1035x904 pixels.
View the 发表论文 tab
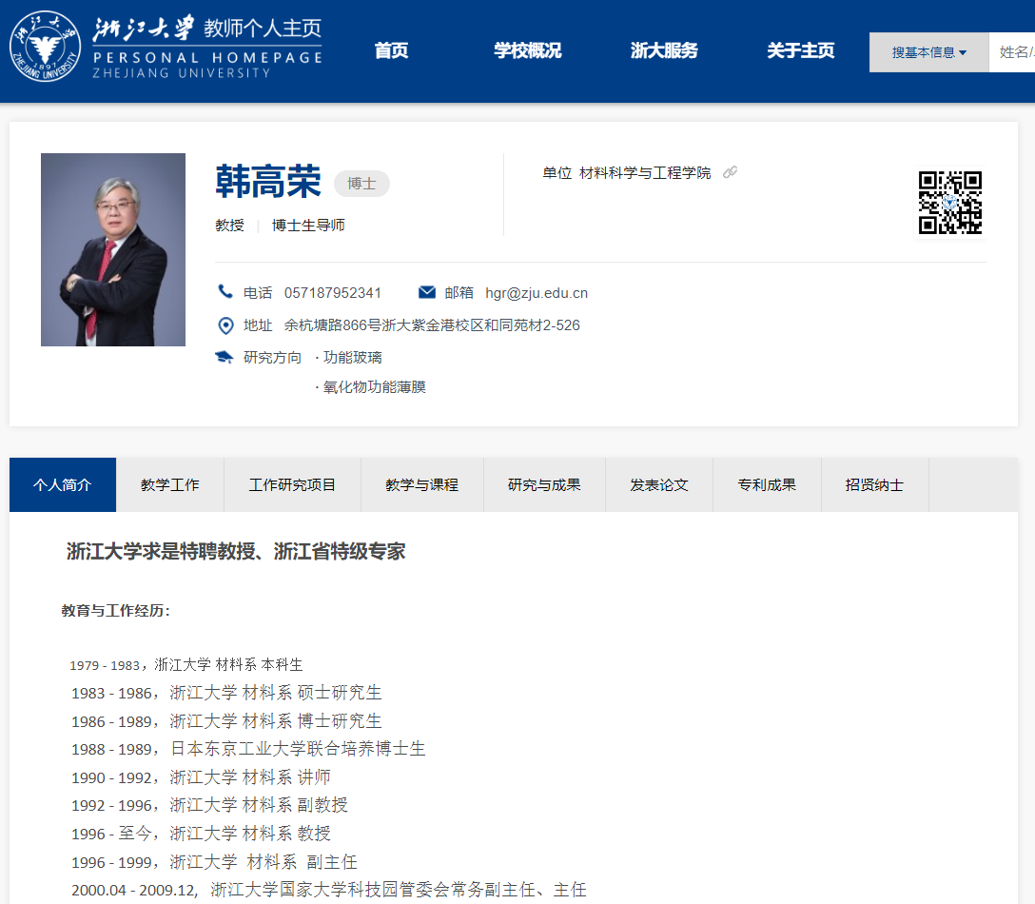[659, 484]
